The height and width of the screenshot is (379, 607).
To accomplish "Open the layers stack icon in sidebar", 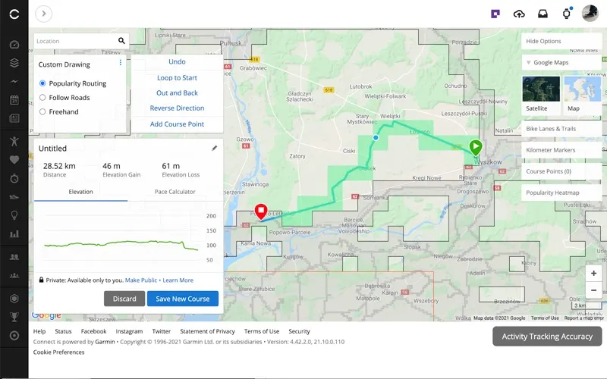I will click(x=14, y=63).
